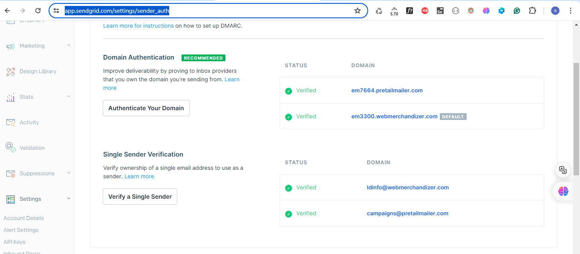
Task: Select the Marketing sidebar icon
Action: [10, 46]
